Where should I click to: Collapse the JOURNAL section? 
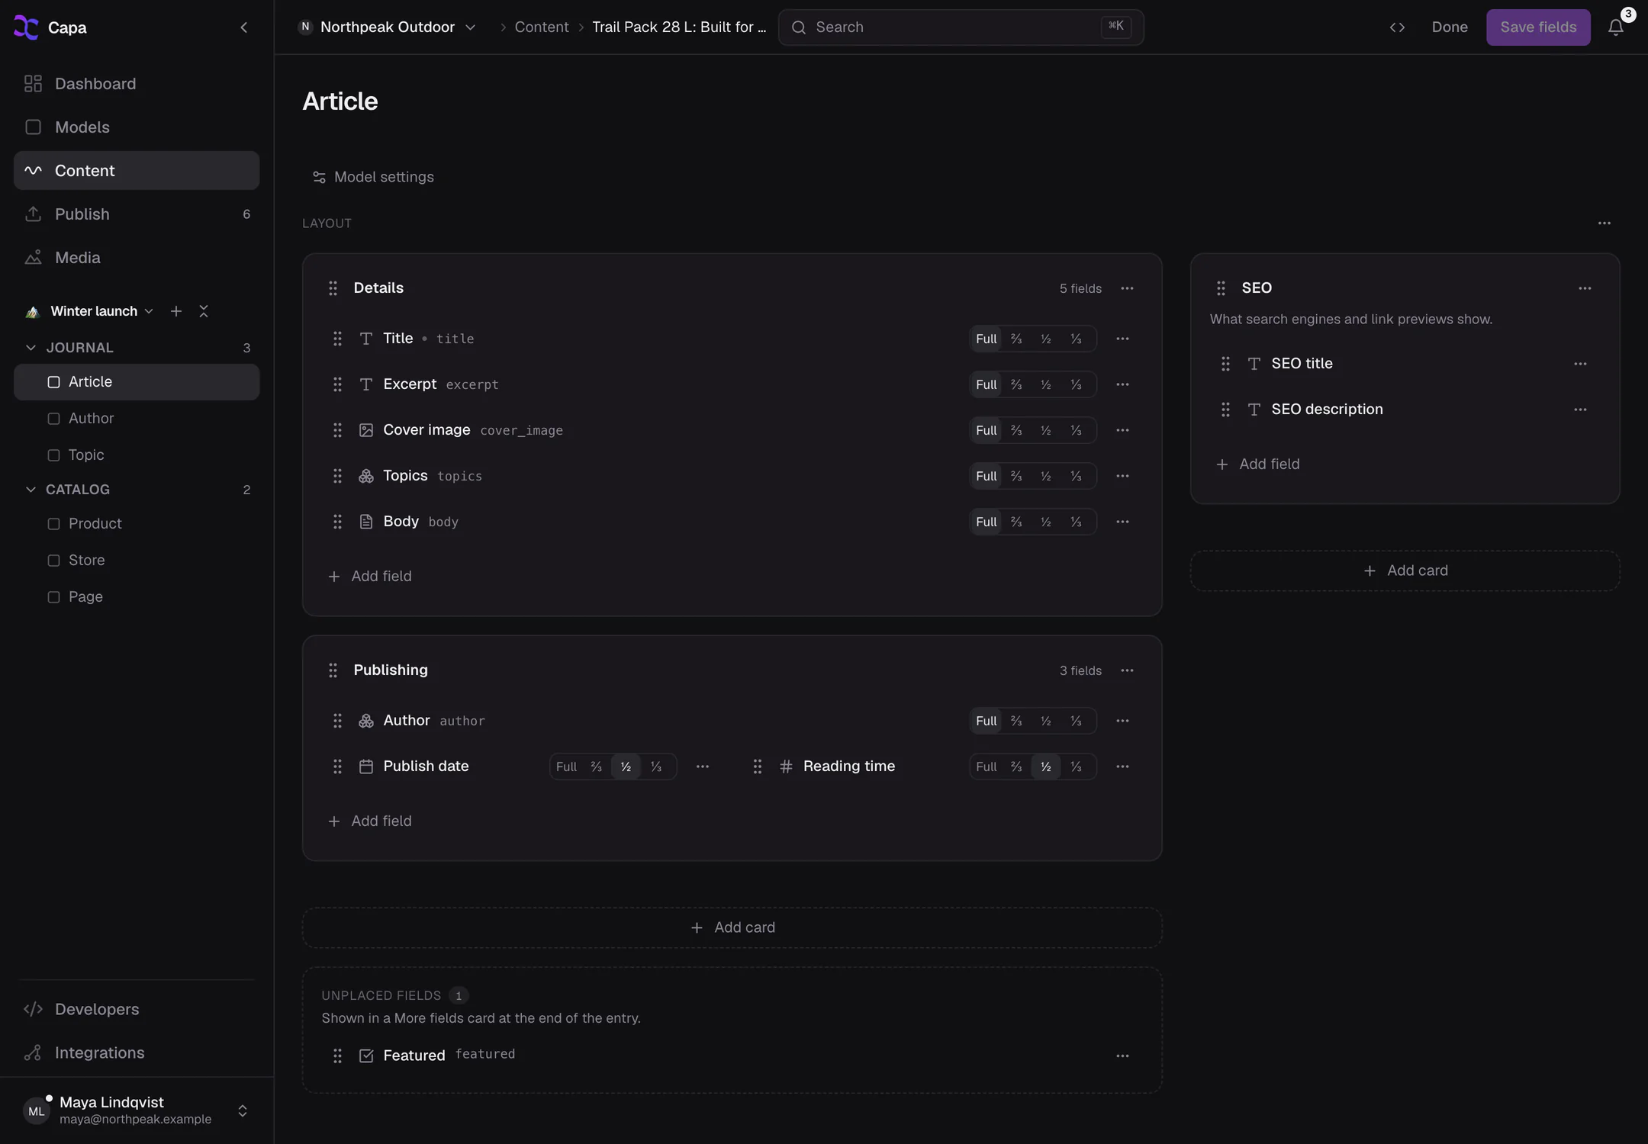[31, 348]
